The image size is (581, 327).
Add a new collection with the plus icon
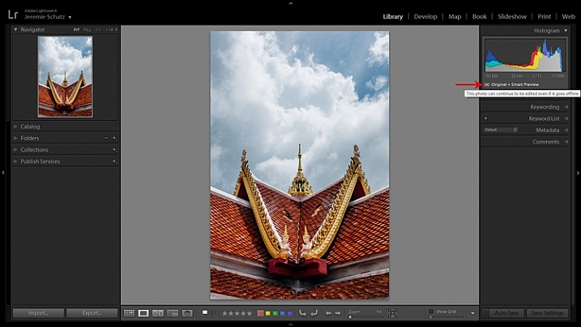[114, 149]
